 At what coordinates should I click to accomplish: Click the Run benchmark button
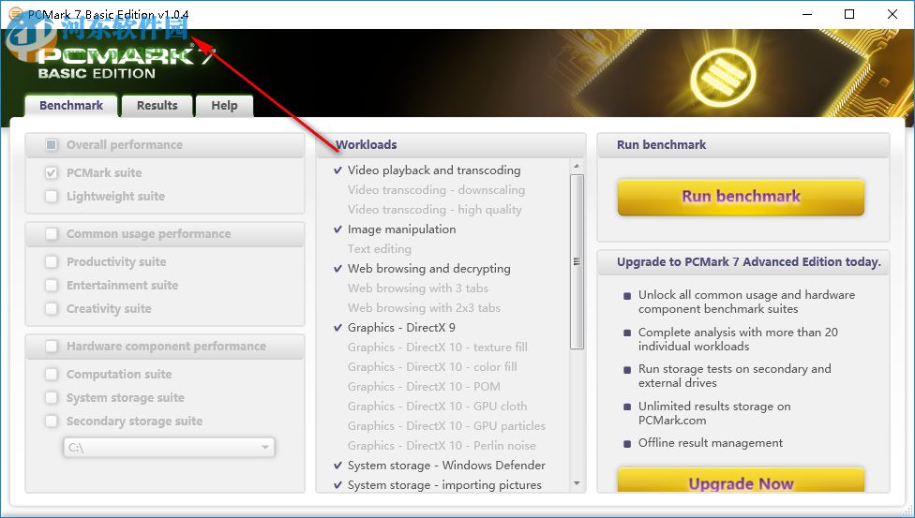click(741, 197)
